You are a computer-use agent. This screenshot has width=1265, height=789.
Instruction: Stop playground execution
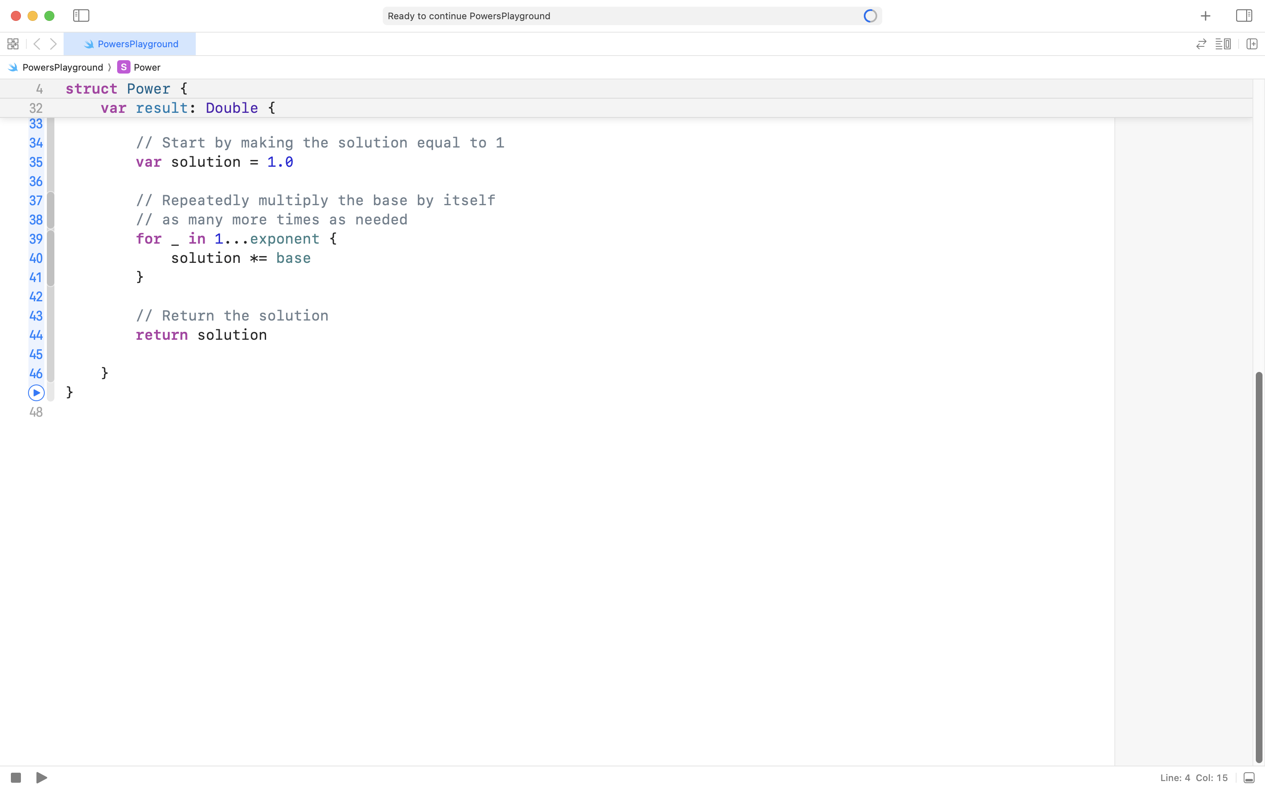point(15,778)
